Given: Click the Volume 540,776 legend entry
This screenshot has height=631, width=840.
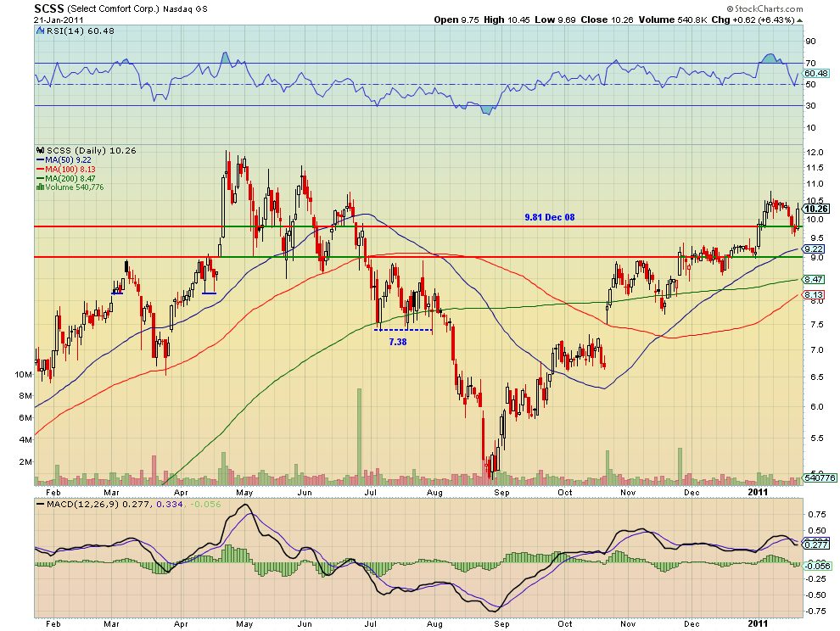Looking at the screenshot, I should tap(75, 187).
